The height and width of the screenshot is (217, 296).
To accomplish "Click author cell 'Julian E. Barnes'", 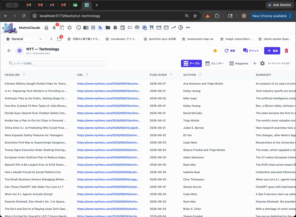I will [x=193, y=128].
